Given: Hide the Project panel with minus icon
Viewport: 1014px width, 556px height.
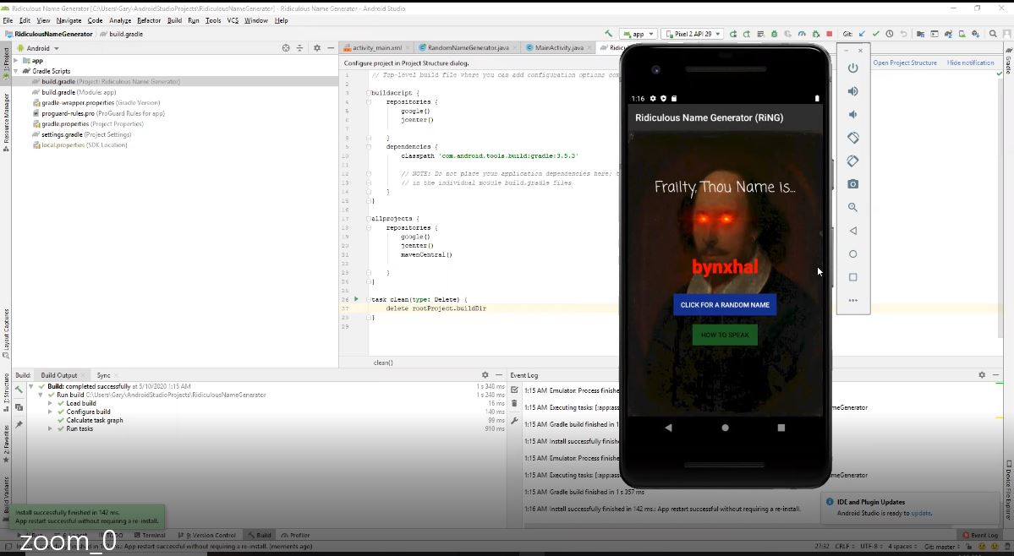Looking at the screenshot, I should tap(332, 48).
